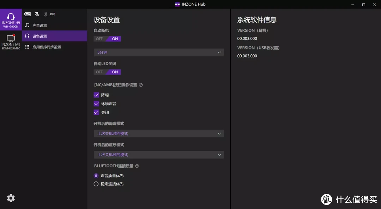Open help for BLUETOOTH connection quality

(x=137, y=166)
